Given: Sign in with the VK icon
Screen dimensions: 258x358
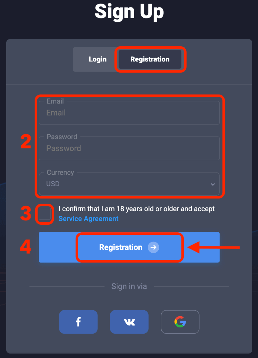Looking at the screenshot, I should coord(129,322).
